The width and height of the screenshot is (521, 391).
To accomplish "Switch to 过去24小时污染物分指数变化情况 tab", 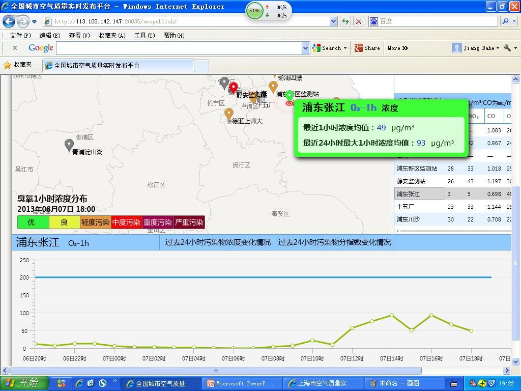I will (x=334, y=242).
